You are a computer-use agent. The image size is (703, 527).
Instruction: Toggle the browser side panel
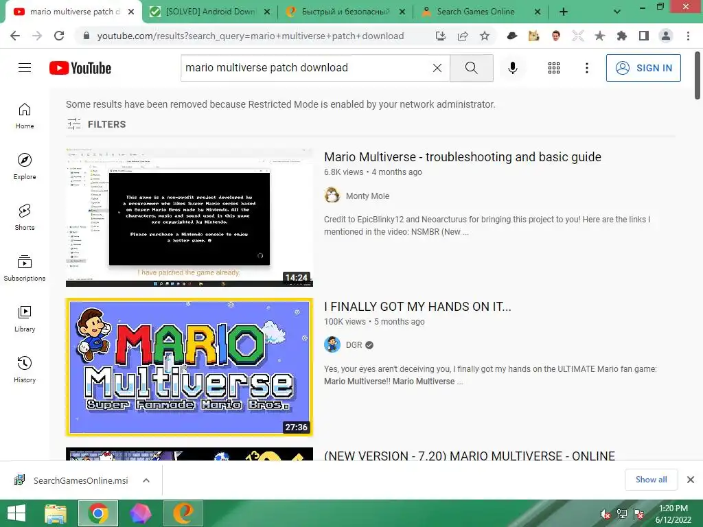click(644, 36)
